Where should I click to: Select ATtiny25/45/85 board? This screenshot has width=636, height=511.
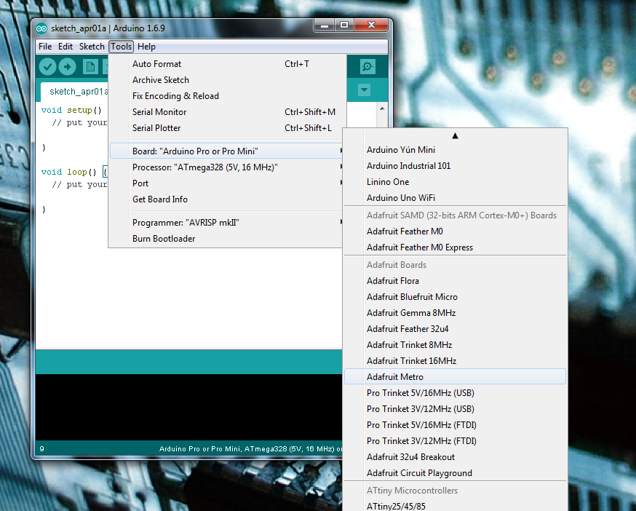[x=455, y=506]
